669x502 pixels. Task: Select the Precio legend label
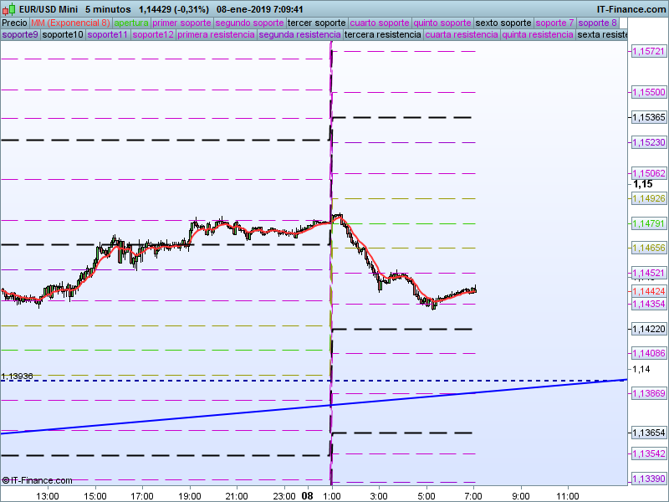(14, 23)
